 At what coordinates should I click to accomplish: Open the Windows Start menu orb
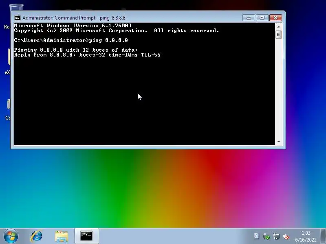click(x=11, y=236)
